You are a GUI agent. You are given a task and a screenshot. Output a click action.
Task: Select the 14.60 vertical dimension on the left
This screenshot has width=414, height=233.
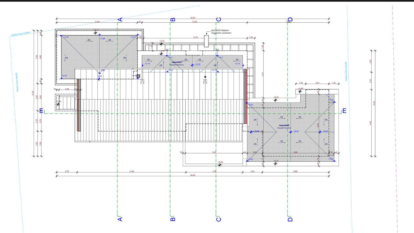tap(33, 94)
